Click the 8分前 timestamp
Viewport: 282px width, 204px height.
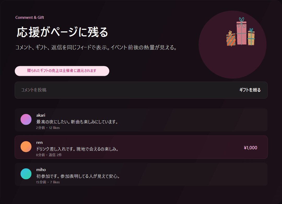[x=40, y=155]
